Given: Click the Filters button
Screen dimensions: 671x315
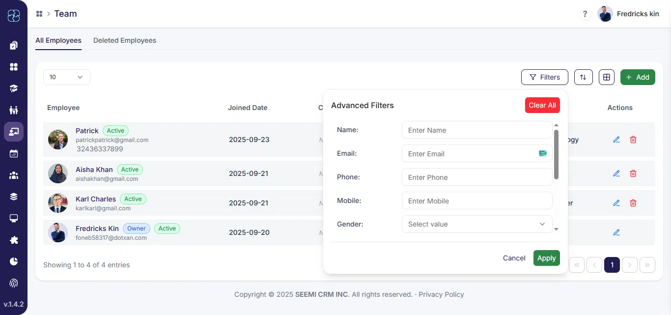Looking at the screenshot, I should coord(545,77).
